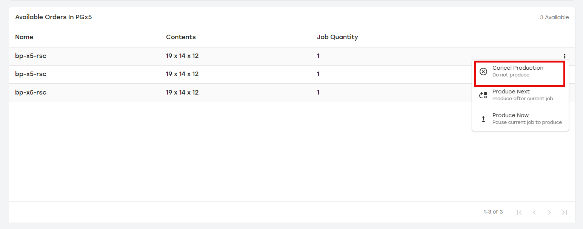
Task: Select the third bp-x5-rsc order name
Action: click(x=31, y=92)
